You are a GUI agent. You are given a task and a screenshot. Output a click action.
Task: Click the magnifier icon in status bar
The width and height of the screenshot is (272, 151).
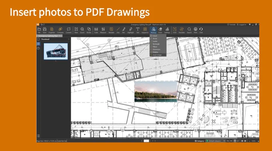click(x=228, y=141)
